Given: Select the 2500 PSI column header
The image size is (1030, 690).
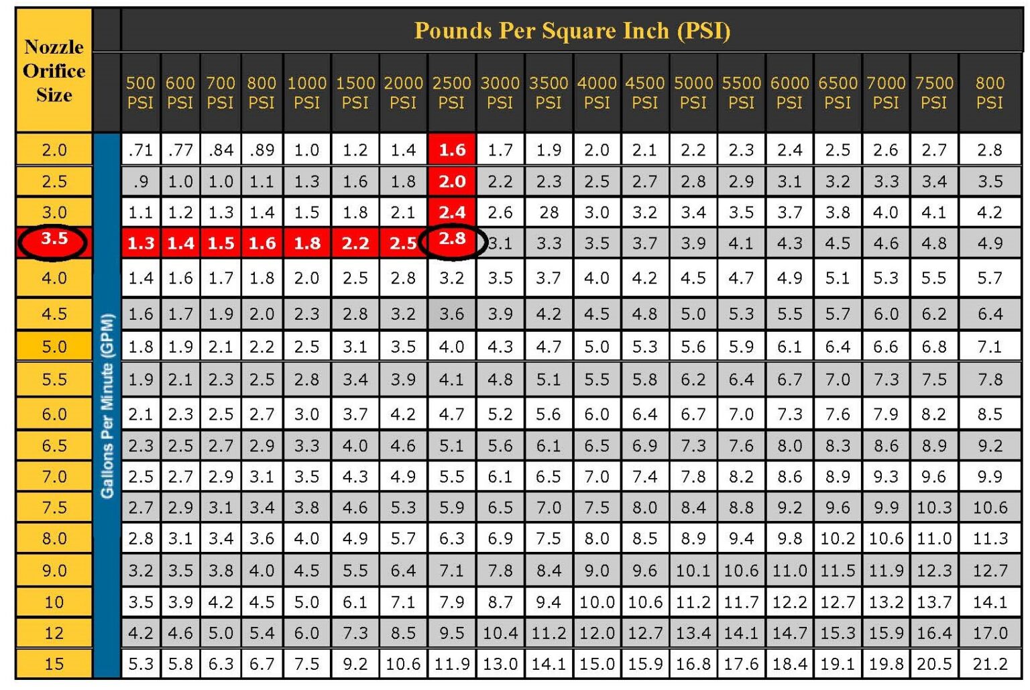Looking at the screenshot, I should (x=451, y=93).
